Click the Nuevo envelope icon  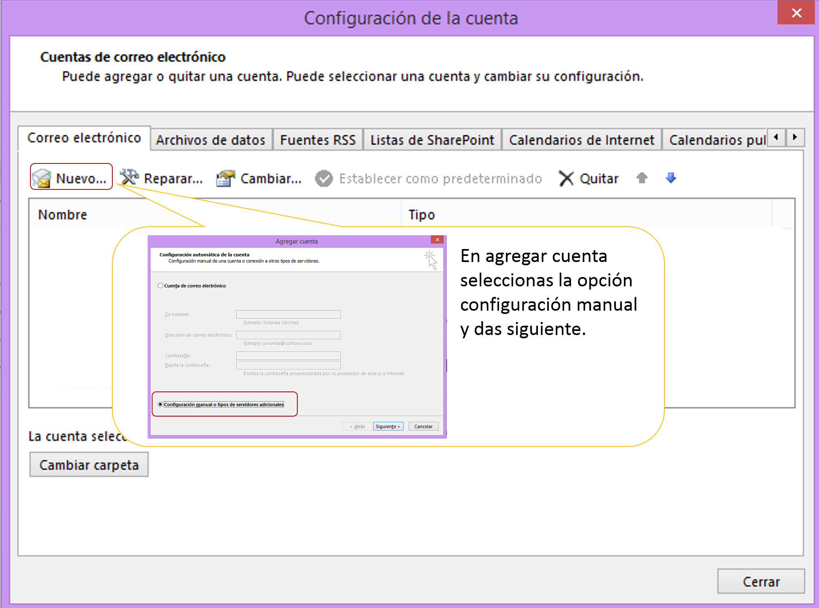[x=41, y=178]
